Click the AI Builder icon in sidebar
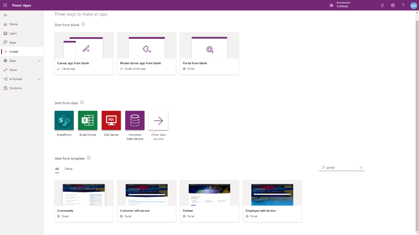Image resolution: width=419 pixels, height=235 pixels. point(5,79)
